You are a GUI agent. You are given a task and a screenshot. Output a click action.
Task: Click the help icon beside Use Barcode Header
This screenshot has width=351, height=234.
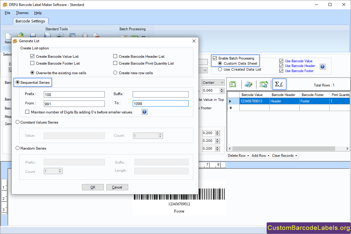tap(322, 66)
